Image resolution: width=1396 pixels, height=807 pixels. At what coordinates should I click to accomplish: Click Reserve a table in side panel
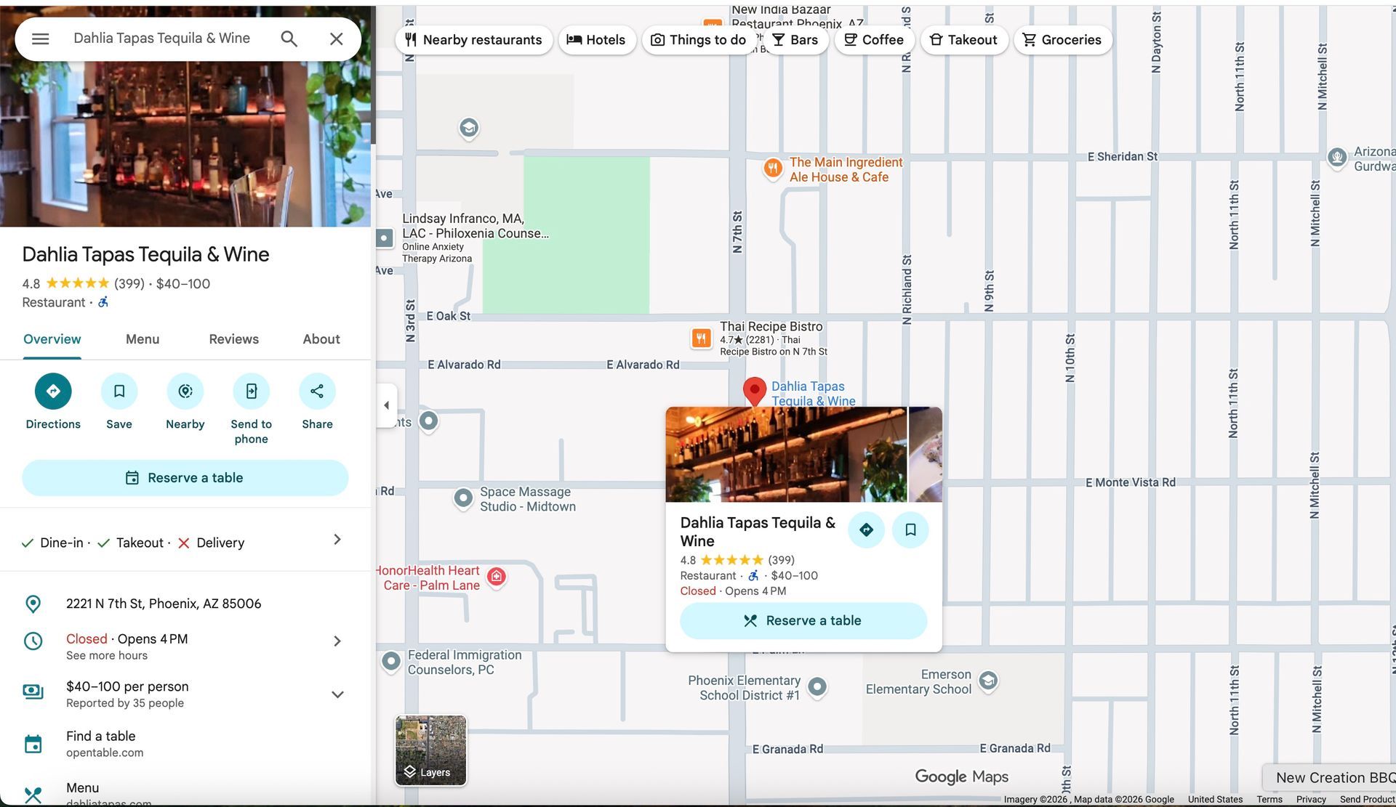tap(185, 478)
